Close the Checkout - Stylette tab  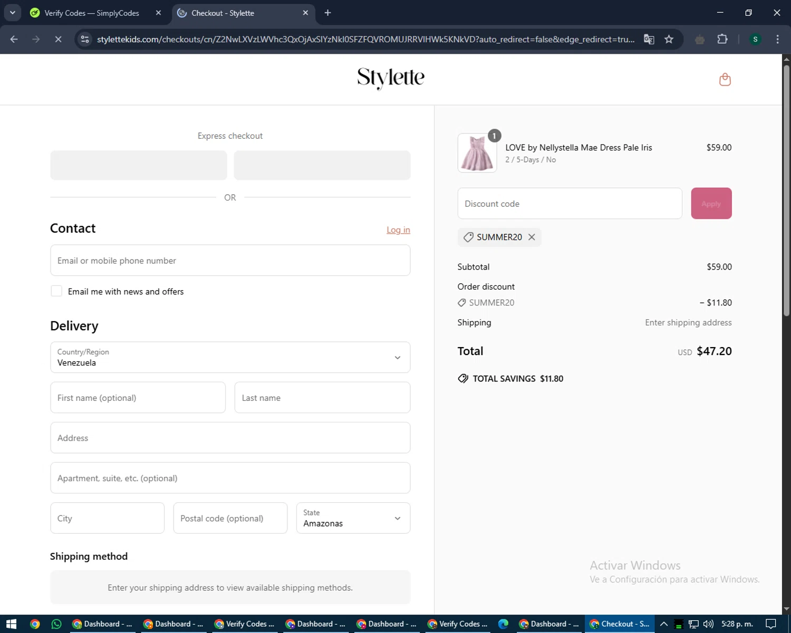point(305,13)
